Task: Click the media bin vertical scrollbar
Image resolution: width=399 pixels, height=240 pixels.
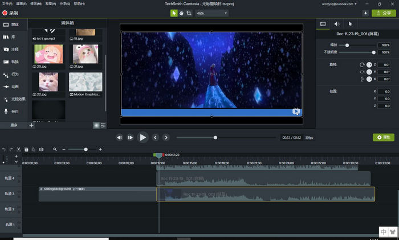Action: 105,82
